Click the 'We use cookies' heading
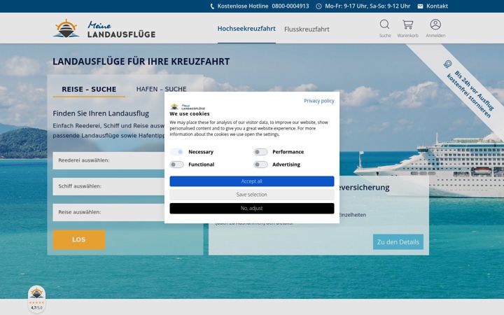Screen dimensions: 504x315 (x=190, y=114)
